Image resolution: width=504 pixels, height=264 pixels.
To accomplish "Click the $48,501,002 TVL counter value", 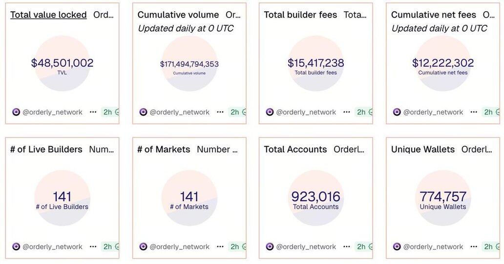I will [62, 63].
